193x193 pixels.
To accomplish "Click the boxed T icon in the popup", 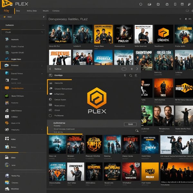I will (x=51, y=75).
